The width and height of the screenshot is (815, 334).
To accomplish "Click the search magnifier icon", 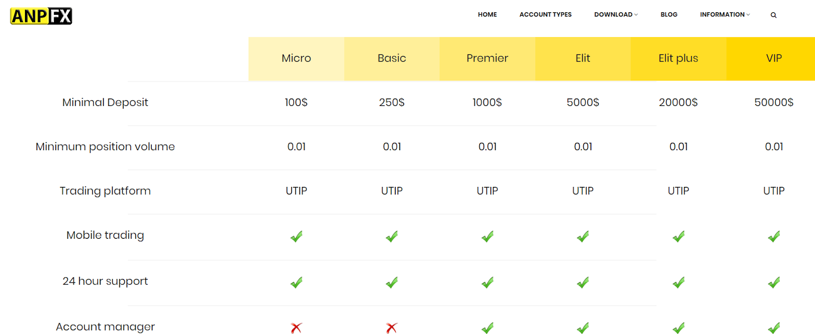I will 773,15.
